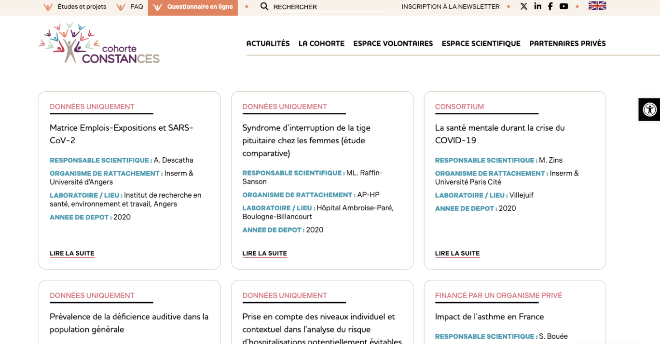
Task: Click title Prise en compte des niveaux individuel
Action: [x=322, y=329]
